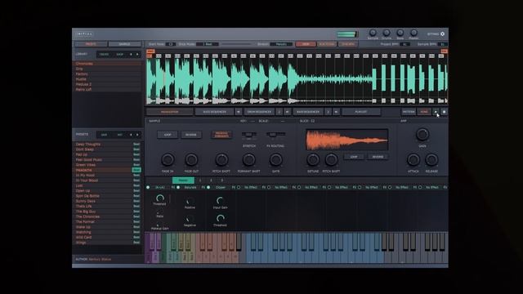Click the amp Gain knob

[422, 135]
